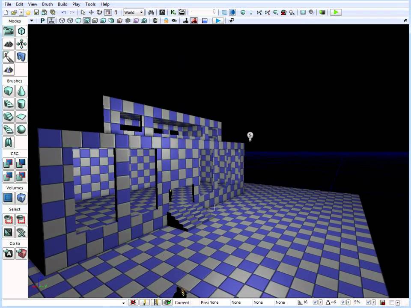Select Geometry Mode cube icon
411x308 pixels.
tap(21, 31)
